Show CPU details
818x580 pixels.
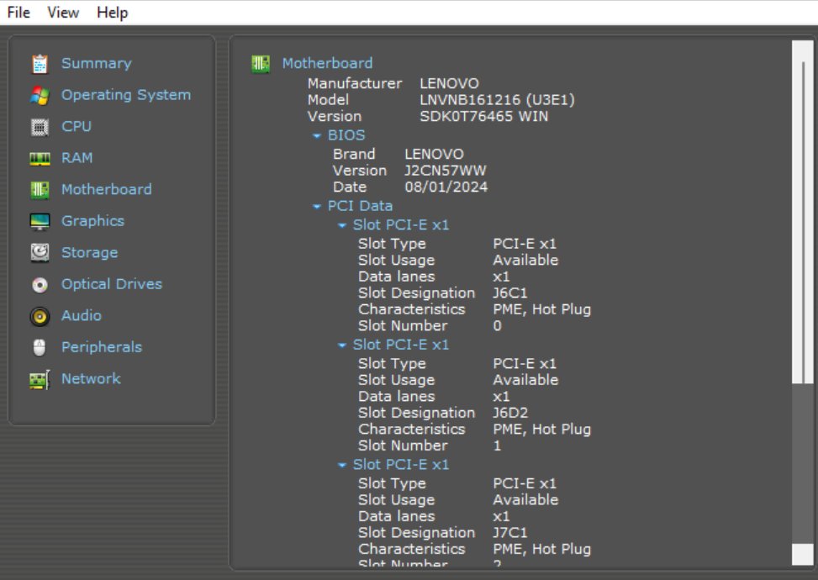(x=77, y=126)
